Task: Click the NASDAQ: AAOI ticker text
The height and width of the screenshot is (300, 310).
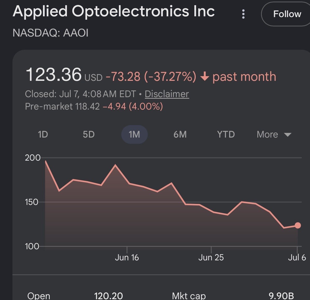Action: pos(51,33)
